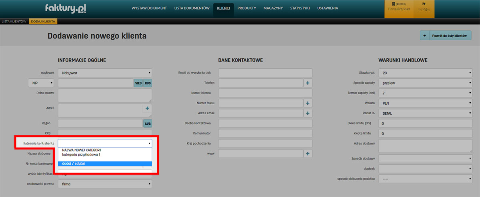480x197 pixels.
Task: Open the nagłówek Nabywca dropdown
Action: coord(105,73)
